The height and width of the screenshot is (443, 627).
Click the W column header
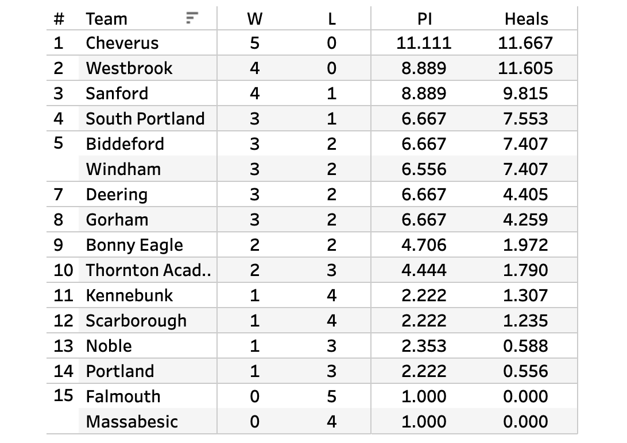coord(254,19)
